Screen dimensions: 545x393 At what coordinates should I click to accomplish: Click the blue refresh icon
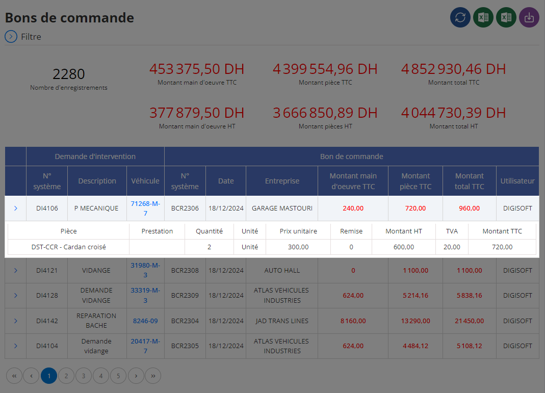(460, 17)
